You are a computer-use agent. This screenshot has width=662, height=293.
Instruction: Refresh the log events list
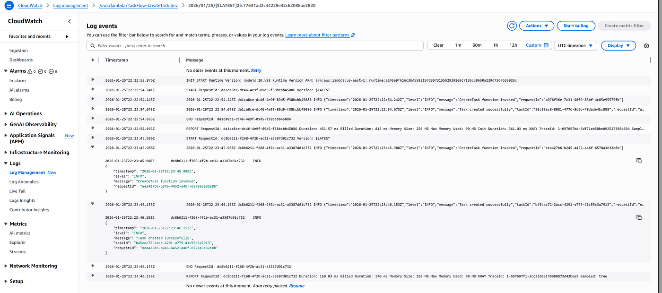click(x=512, y=26)
